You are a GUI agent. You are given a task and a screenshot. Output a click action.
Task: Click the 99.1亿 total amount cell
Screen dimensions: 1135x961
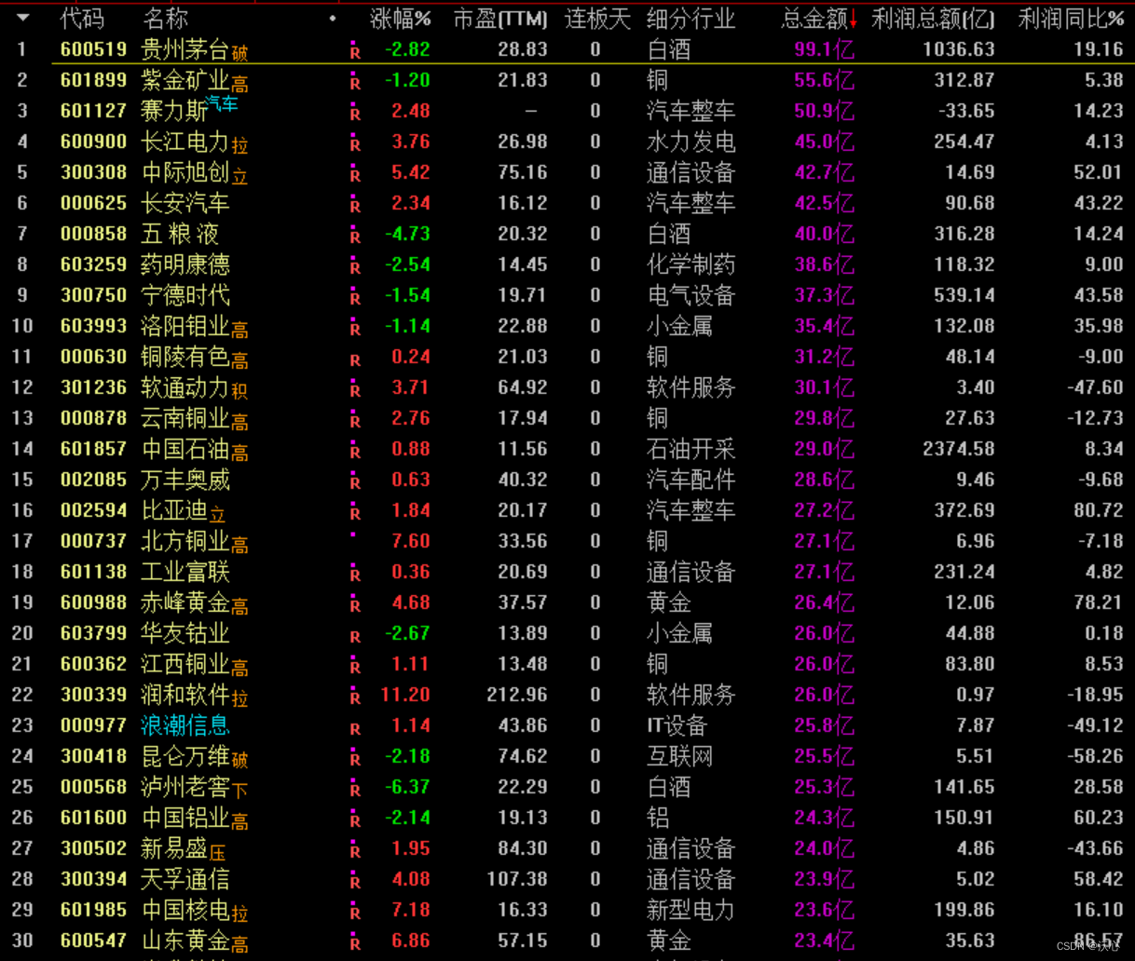tap(824, 49)
